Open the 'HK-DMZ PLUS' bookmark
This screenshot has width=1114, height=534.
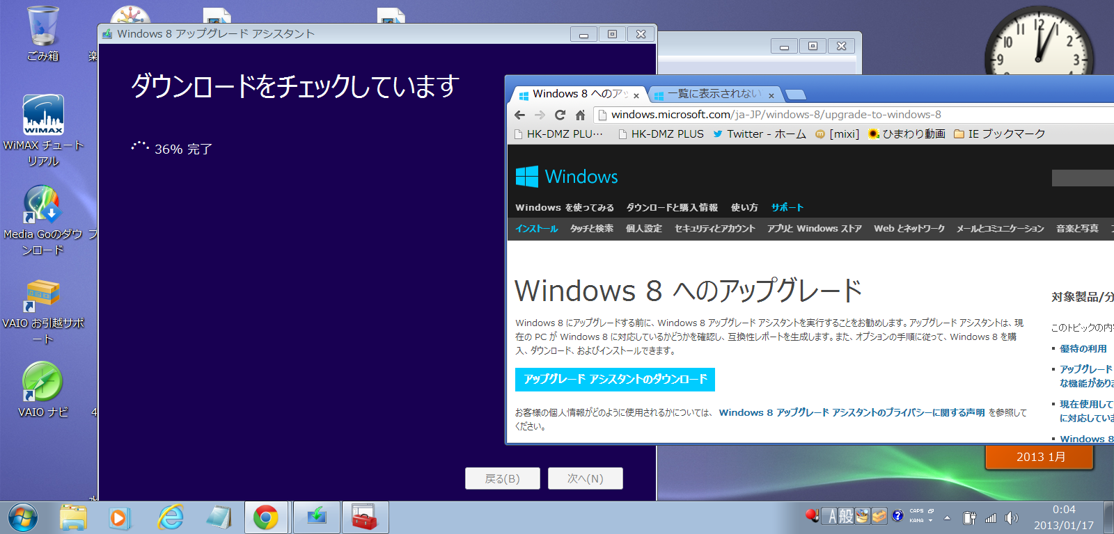point(661,134)
